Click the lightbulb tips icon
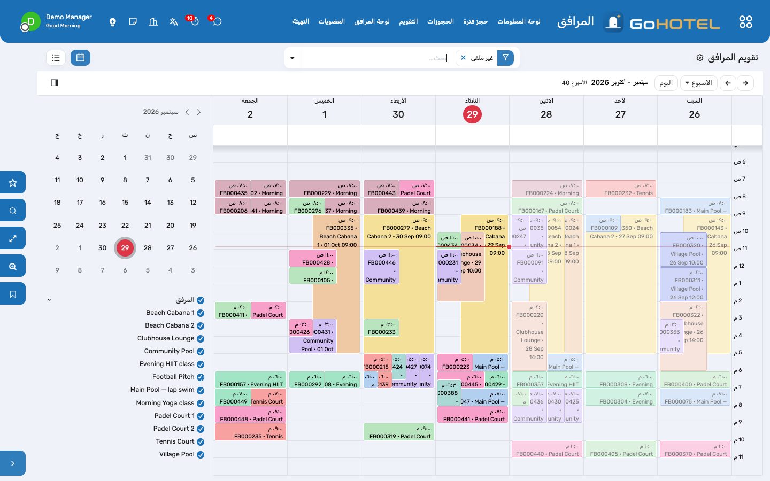The width and height of the screenshot is (770, 481). (113, 22)
